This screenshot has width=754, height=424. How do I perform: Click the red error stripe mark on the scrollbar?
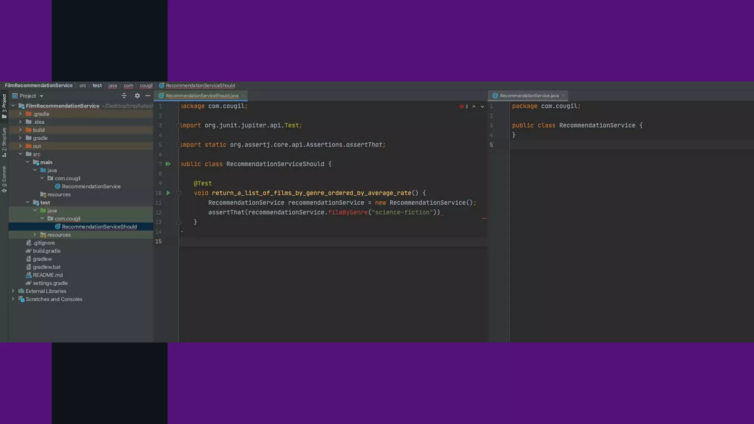coord(484,219)
